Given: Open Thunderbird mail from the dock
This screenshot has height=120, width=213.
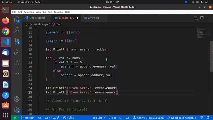Looking at the screenshot, I should [6, 53].
